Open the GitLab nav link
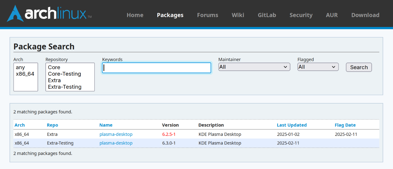Viewport: 393px width, 169px height. coord(267,15)
